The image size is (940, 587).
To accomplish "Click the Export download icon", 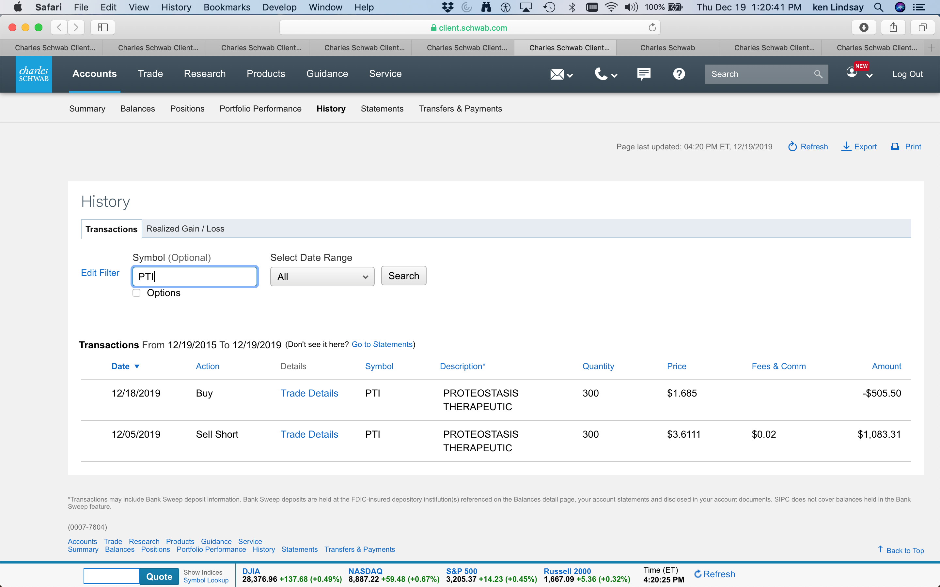I will coord(846,147).
